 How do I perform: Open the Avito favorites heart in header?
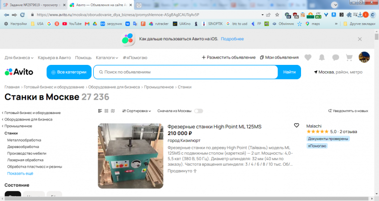coord(308,57)
